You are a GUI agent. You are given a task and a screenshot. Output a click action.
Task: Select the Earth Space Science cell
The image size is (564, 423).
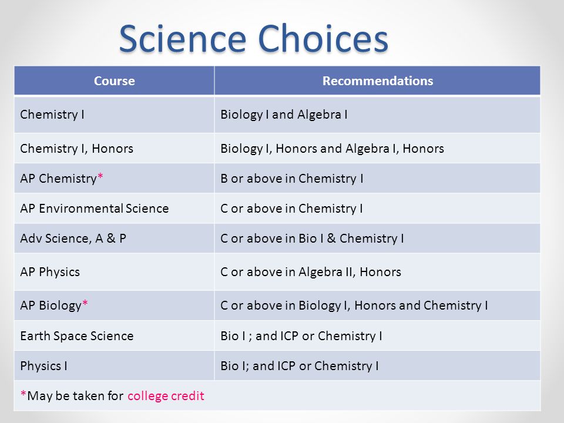click(x=115, y=335)
